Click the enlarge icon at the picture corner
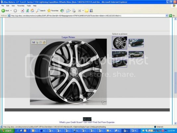This screenshot has height=133, width=177. click(x=104, y=102)
